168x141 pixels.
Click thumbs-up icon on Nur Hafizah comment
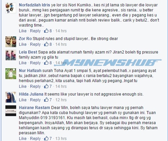pyautogui.click(x=46, y=86)
